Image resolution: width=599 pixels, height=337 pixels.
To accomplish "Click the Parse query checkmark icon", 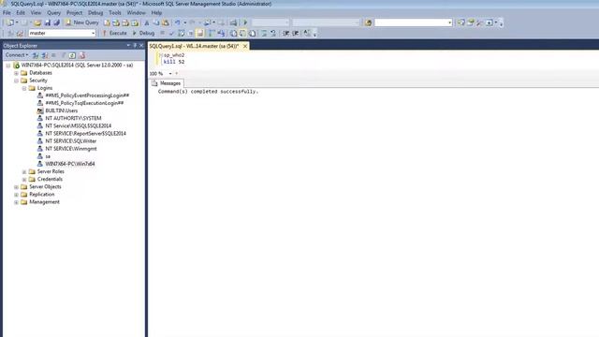I will 171,34.
